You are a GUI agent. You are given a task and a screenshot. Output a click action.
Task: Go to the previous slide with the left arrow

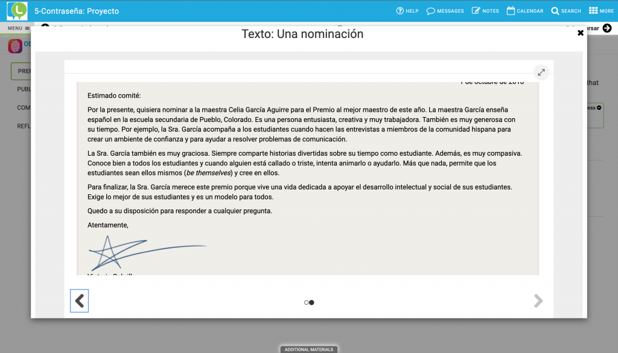79,301
